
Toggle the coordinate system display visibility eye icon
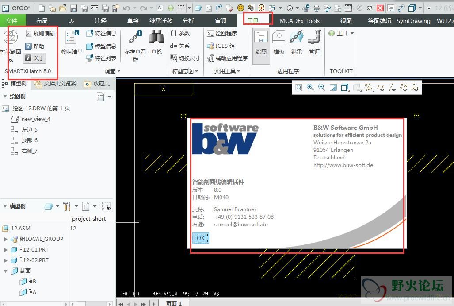[415, 88]
